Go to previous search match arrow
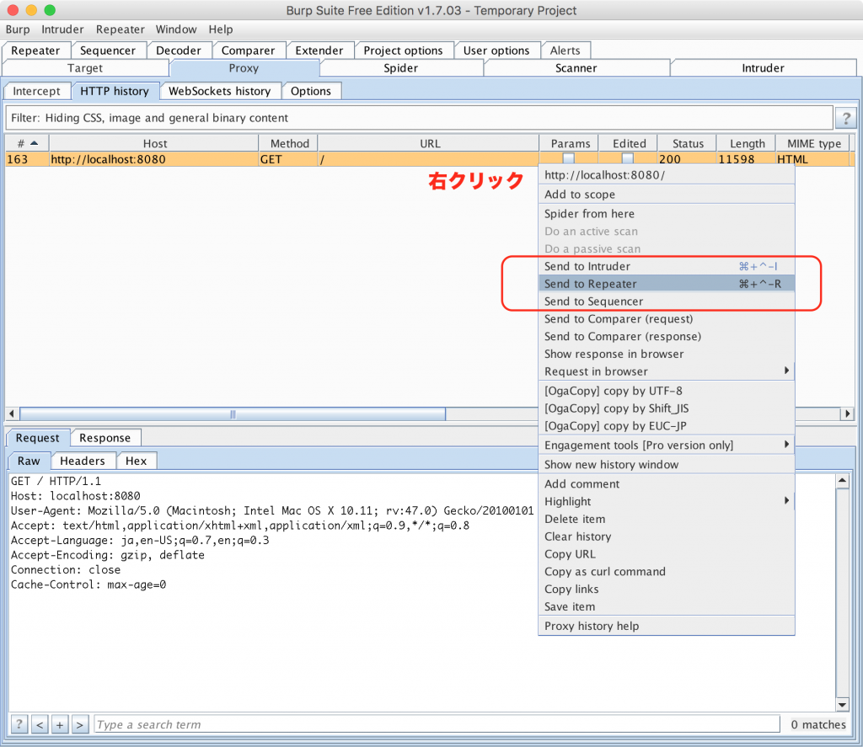Viewport: 863px width, 747px height. [x=40, y=724]
